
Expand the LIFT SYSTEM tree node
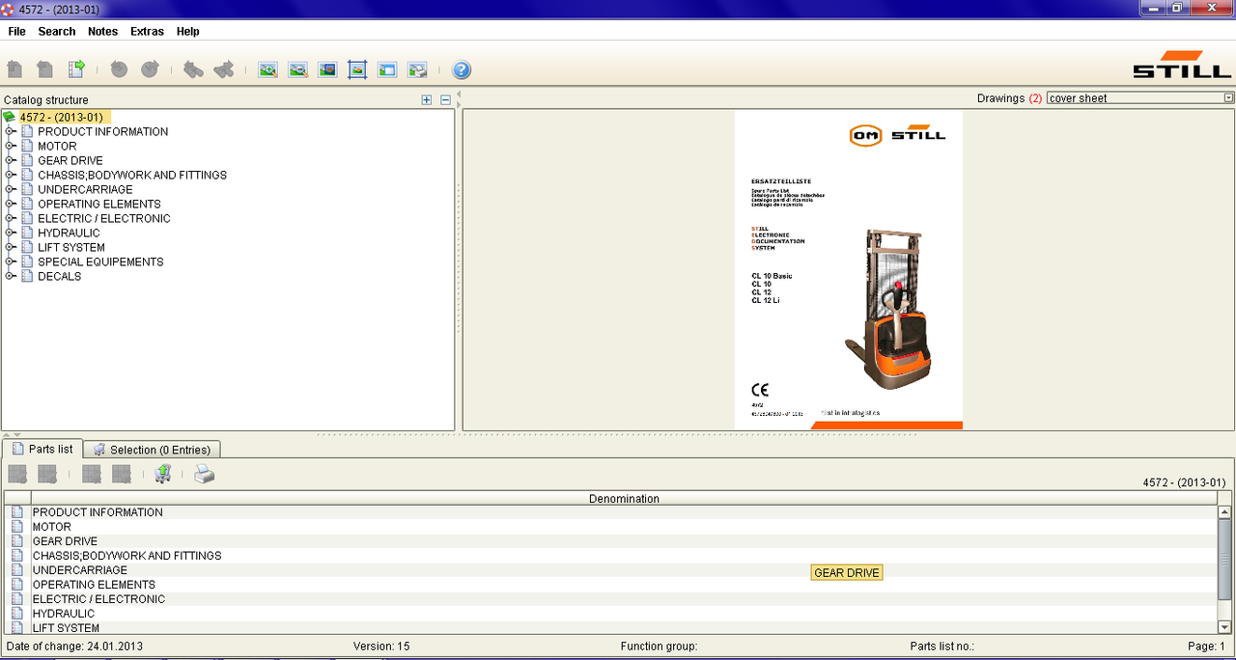click(x=10, y=248)
